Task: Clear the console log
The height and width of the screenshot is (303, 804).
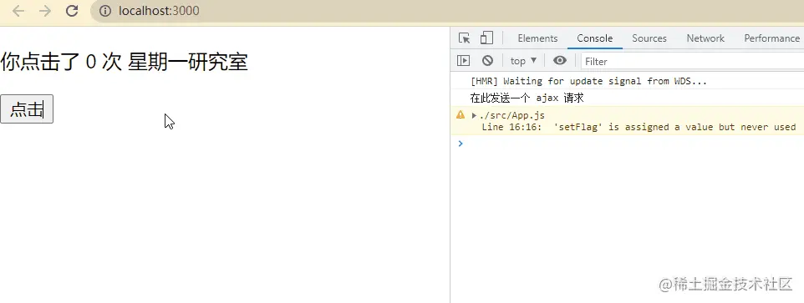Action: click(x=487, y=61)
